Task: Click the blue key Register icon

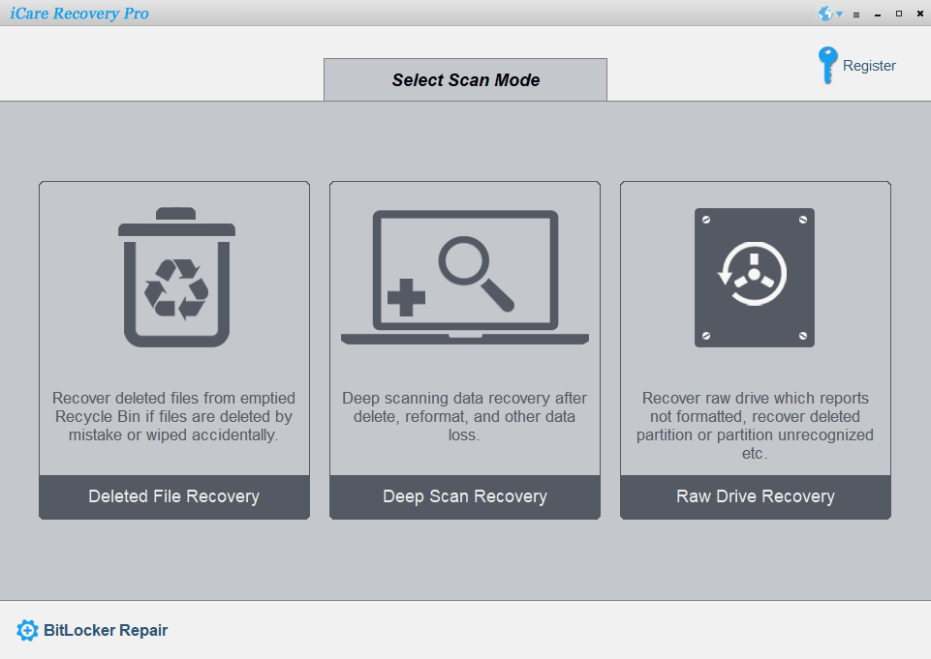Action: (x=826, y=66)
